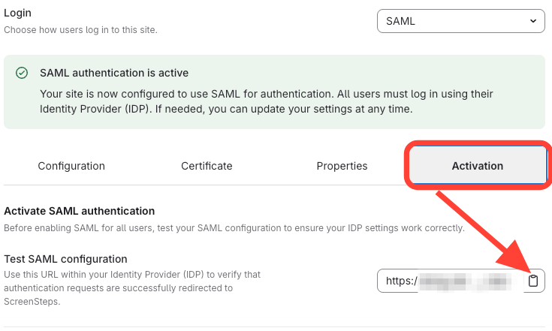
Task: Click the "Choose how users log in" description
Action: pos(80,30)
